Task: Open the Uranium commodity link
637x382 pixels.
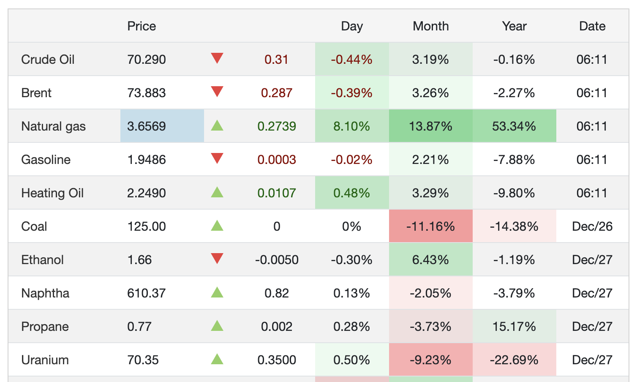Action: coord(45,360)
